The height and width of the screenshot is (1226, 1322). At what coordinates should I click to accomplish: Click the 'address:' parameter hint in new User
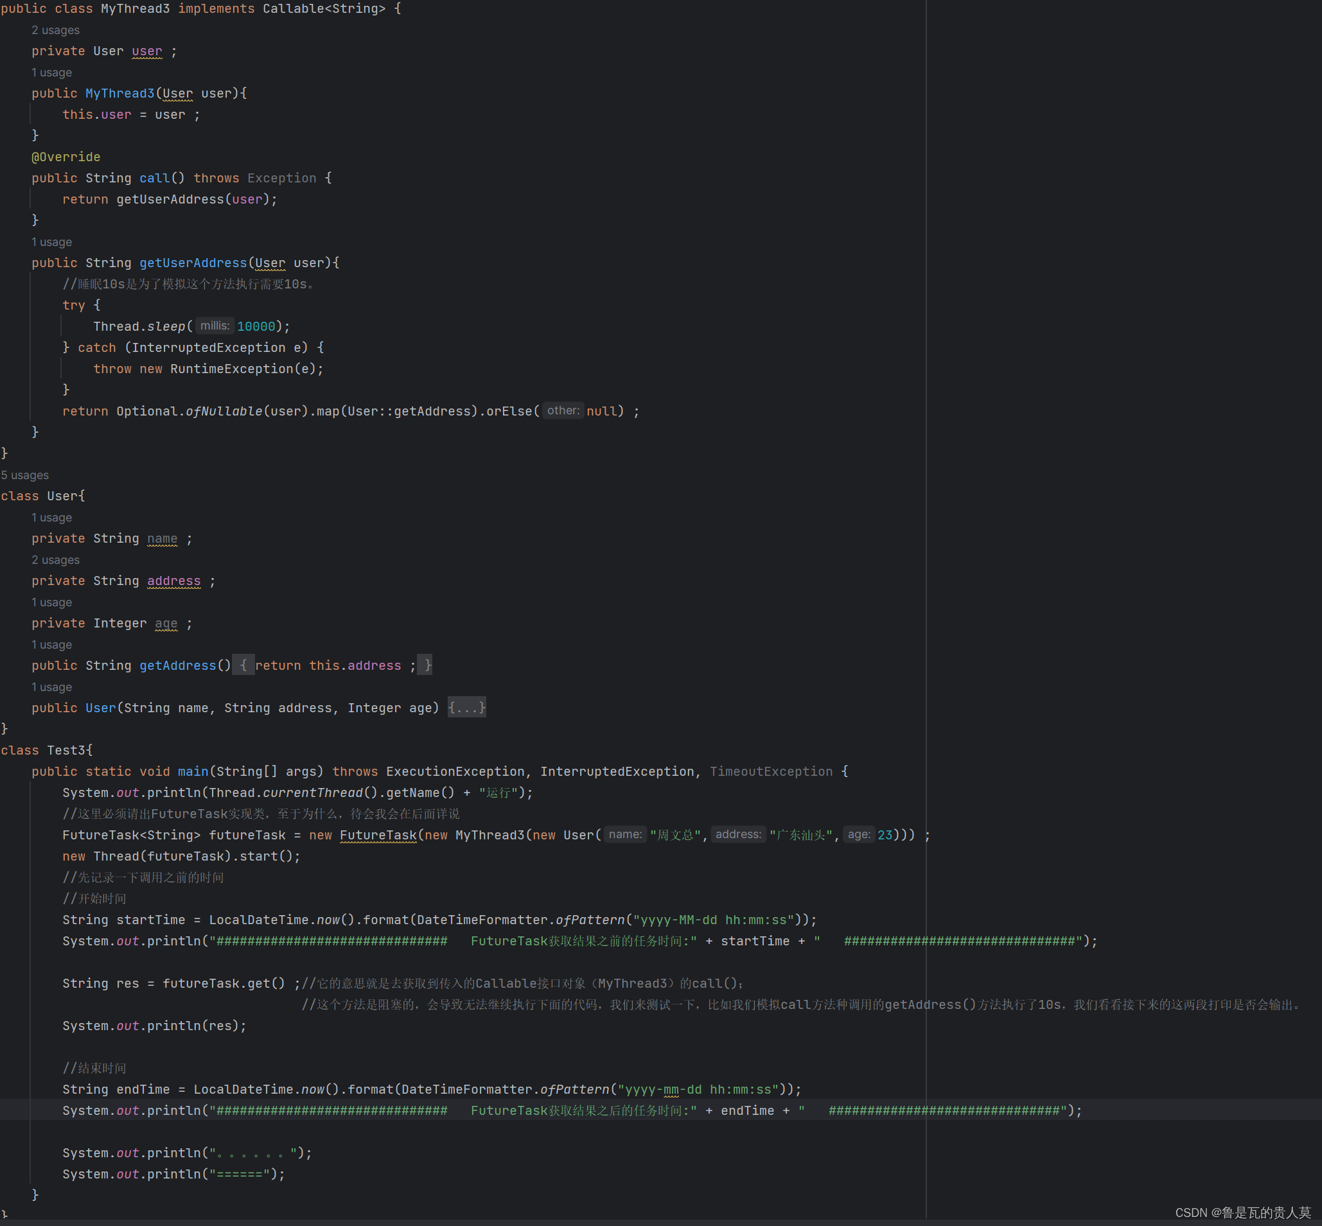click(738, 835)
